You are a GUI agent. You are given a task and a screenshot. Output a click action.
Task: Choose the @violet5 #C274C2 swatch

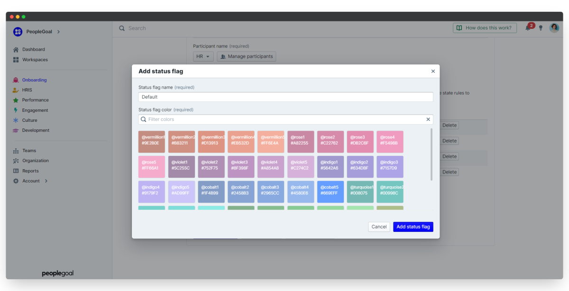click(301, 167)
